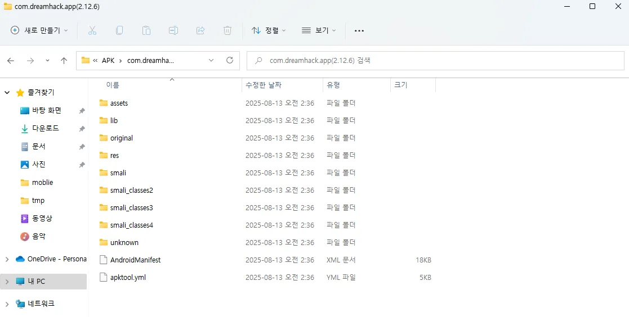Viewport: 629px width, 317px height.
Task: Click the XML 문서 type cell
Action: 341,260
